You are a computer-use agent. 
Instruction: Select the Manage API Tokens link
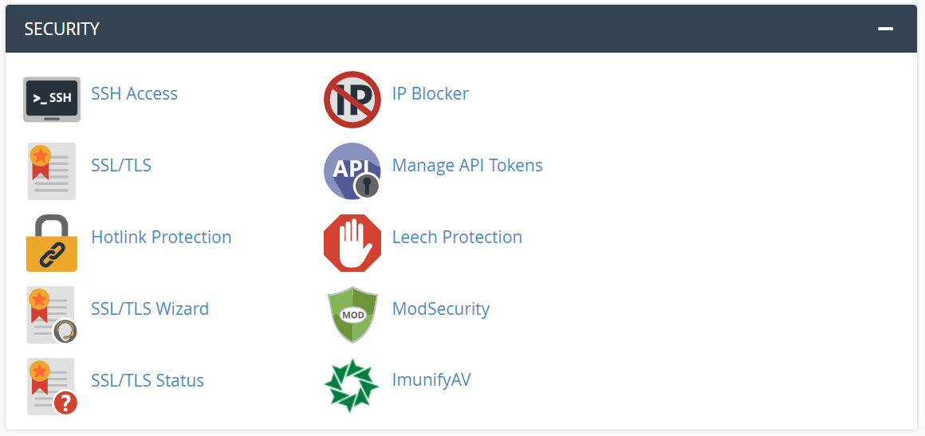[467, 166]
